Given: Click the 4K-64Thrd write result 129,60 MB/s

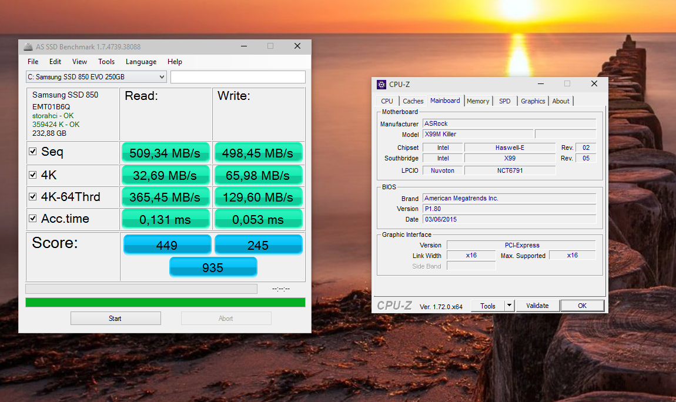Looking at the screenshot, I should [x=258, y=197].
